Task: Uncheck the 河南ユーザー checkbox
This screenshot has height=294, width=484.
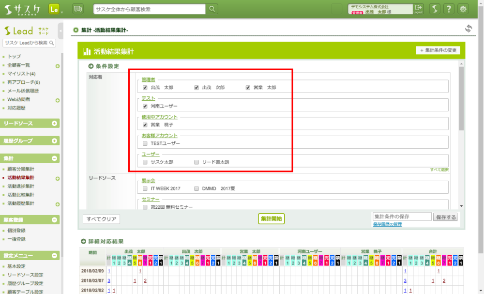Action: (145, 106)
